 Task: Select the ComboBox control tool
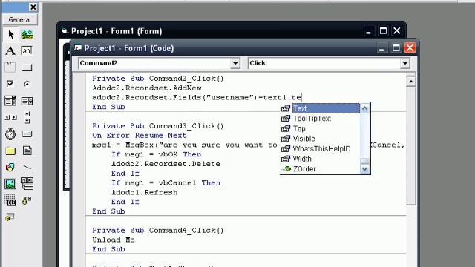(x=10, y=101)
